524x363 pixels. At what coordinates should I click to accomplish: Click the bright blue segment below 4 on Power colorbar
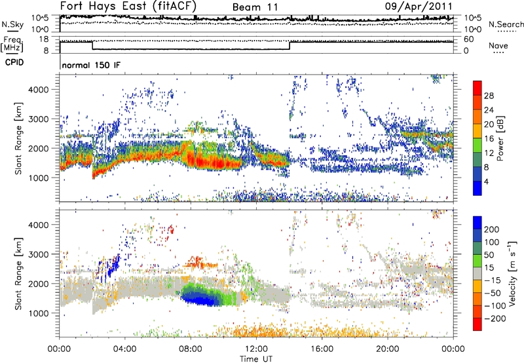(x=477, y=188)
